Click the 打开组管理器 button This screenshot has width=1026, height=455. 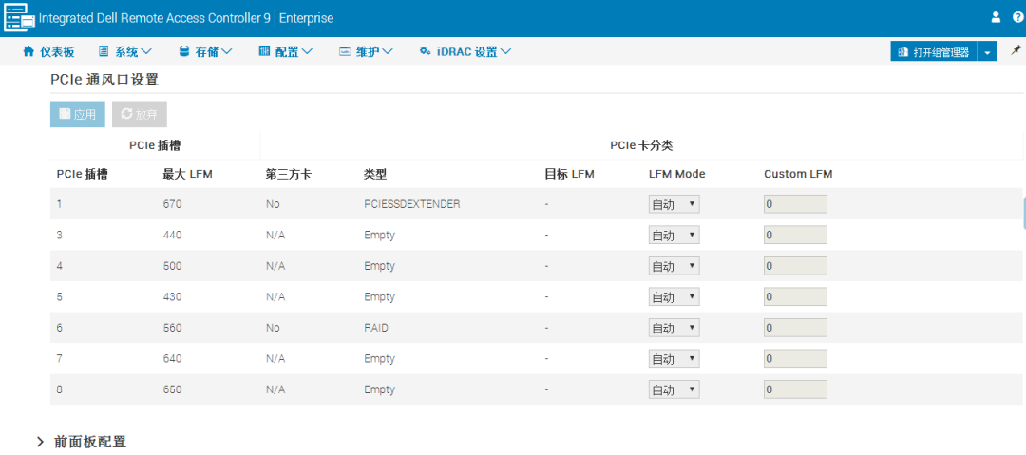click(934, 51)
